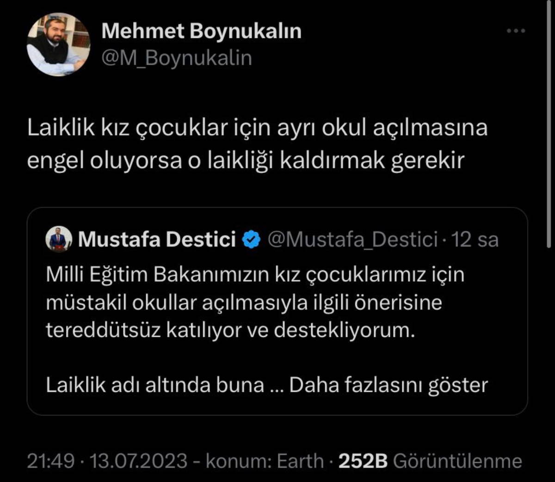
Task: Click the "12 sa" quoted tweet timestamp
Action: (475, 240)
